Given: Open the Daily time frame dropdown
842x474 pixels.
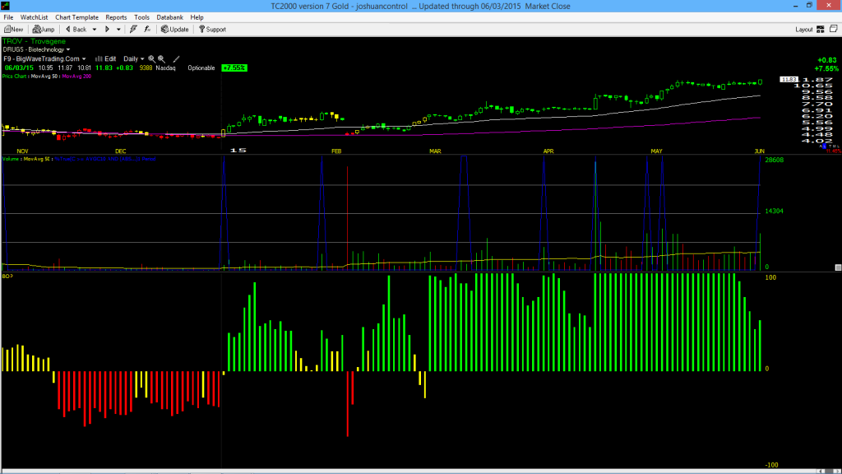Looking at the screenshot, I should [x=134, y=59].
